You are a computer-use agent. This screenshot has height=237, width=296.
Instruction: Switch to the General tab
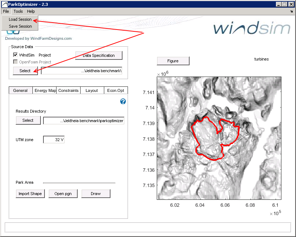20,90
